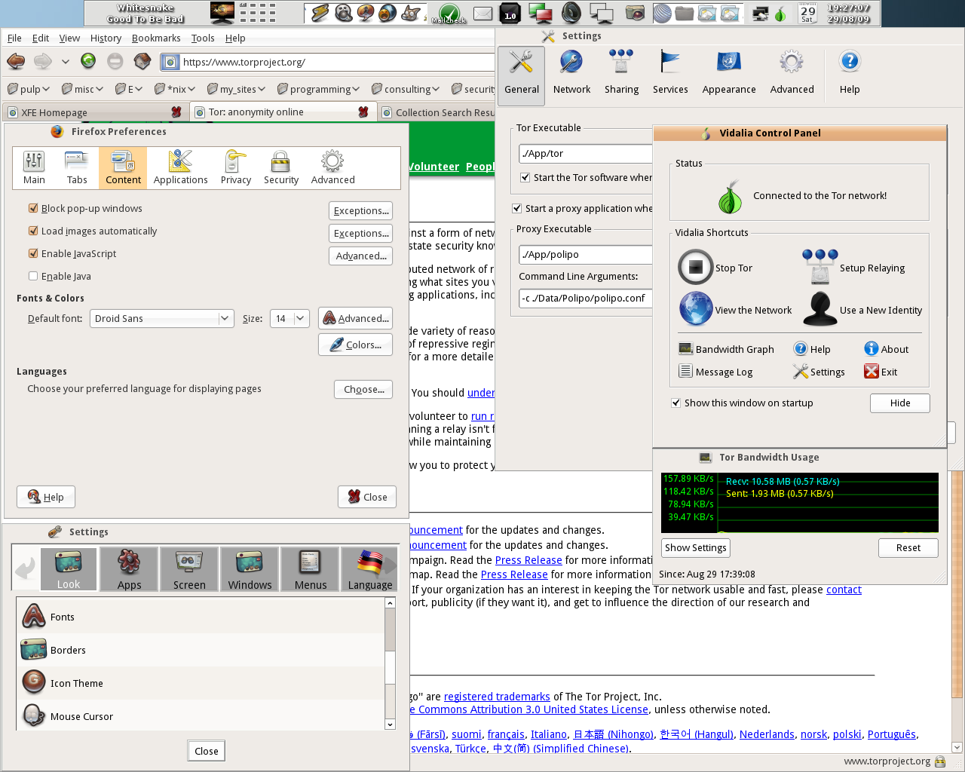This screenshot has height=772, width=965.
Task: Click Firefox home button
Action: [x=142, y=61]
